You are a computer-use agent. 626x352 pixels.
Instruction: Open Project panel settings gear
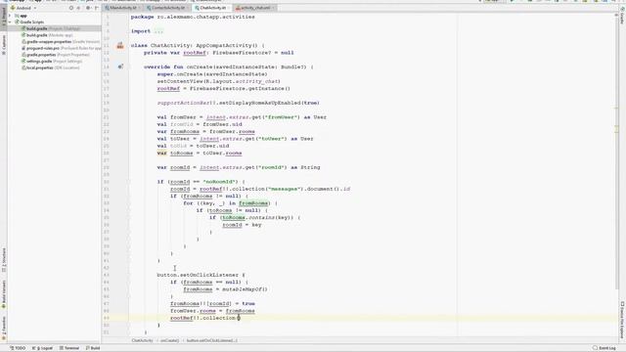pos(88,8)
